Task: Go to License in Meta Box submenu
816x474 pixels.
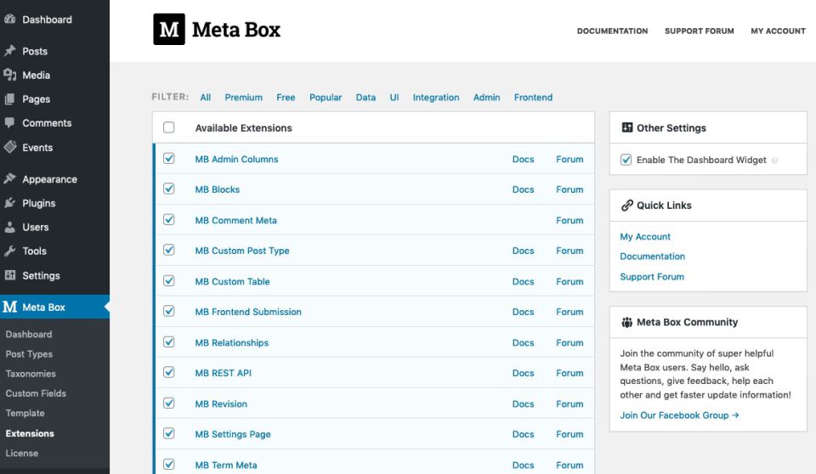Action: coord(22,453)
